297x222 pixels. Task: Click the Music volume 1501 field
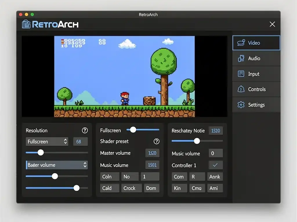(x=152, y=165)
